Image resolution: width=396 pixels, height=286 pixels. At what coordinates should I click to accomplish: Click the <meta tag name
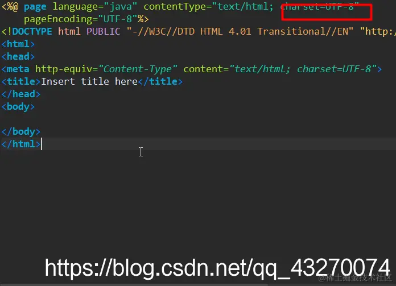pyautogui.click(x=15, y=69)
